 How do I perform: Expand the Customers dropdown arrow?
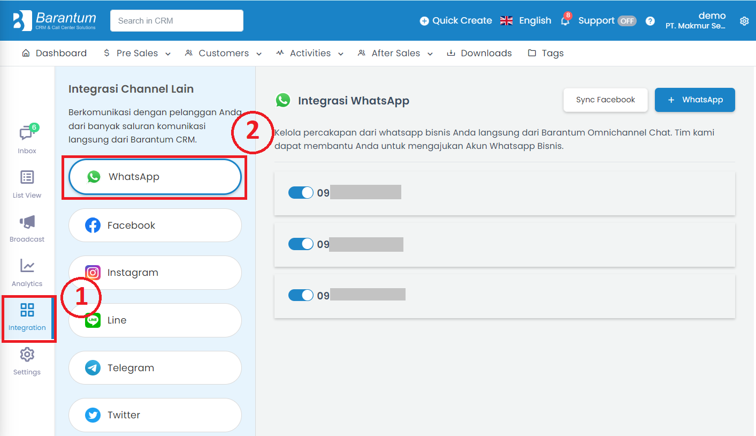259,54
